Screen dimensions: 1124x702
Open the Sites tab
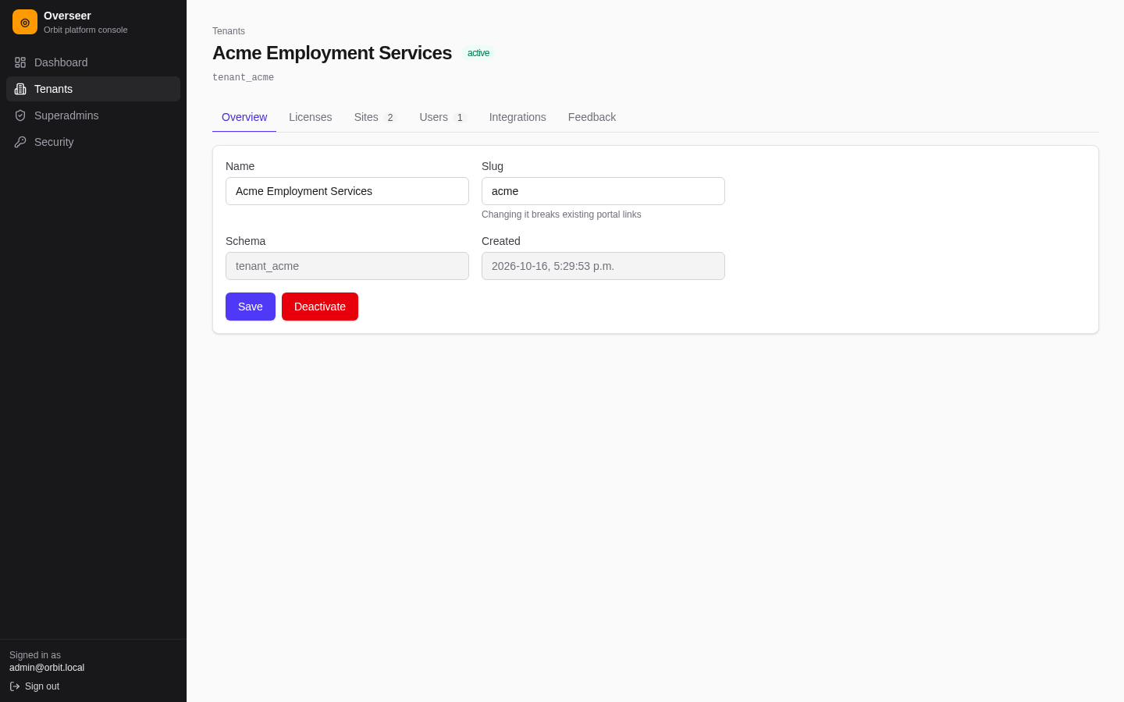coord(375,117)
